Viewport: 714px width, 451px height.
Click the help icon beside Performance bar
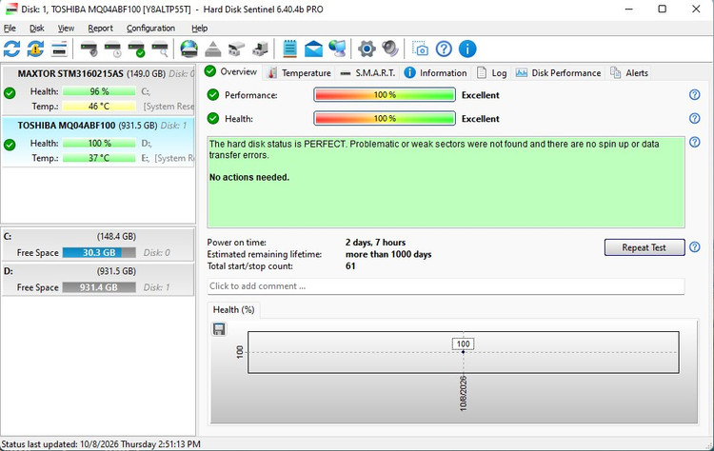[694, 94]
